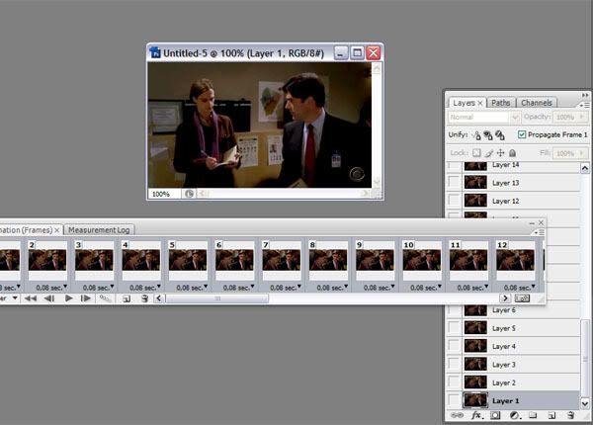The height and width of the screenshot is (425, 593).
Task: Select animation frame 7 thumbnail
Action: [282, 260]
